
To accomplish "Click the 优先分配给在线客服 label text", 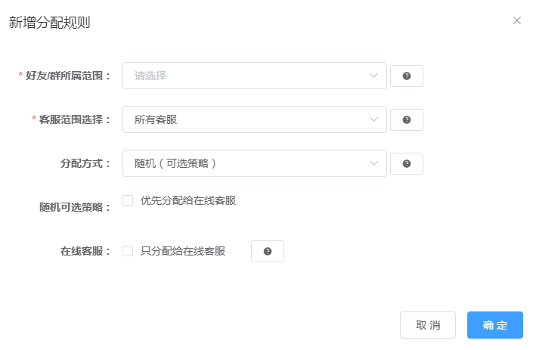I will tap(188, 200).
